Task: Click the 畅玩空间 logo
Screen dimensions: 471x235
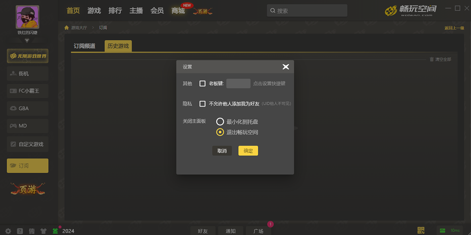Action: click(x=411, y=10)
